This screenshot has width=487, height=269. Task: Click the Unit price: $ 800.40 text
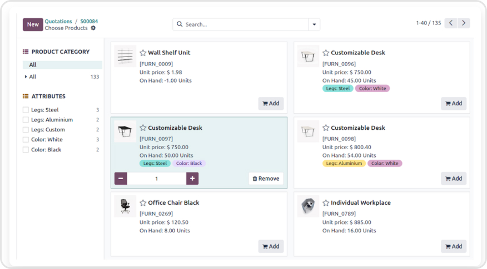click(346, 147)
